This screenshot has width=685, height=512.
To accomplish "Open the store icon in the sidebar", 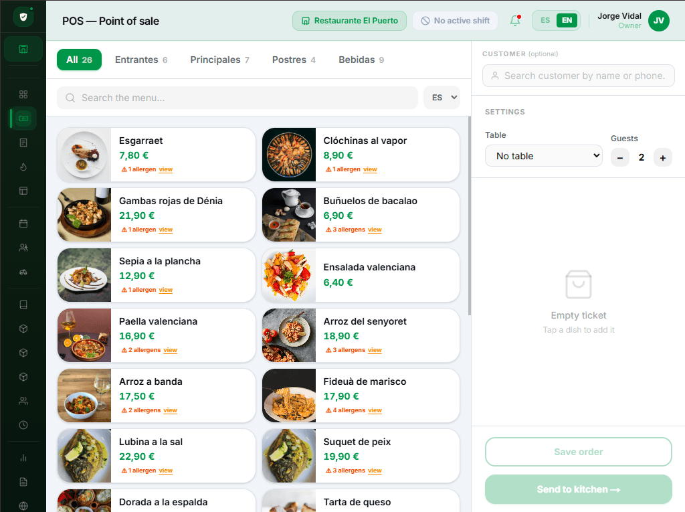I will tap(23, 49).
